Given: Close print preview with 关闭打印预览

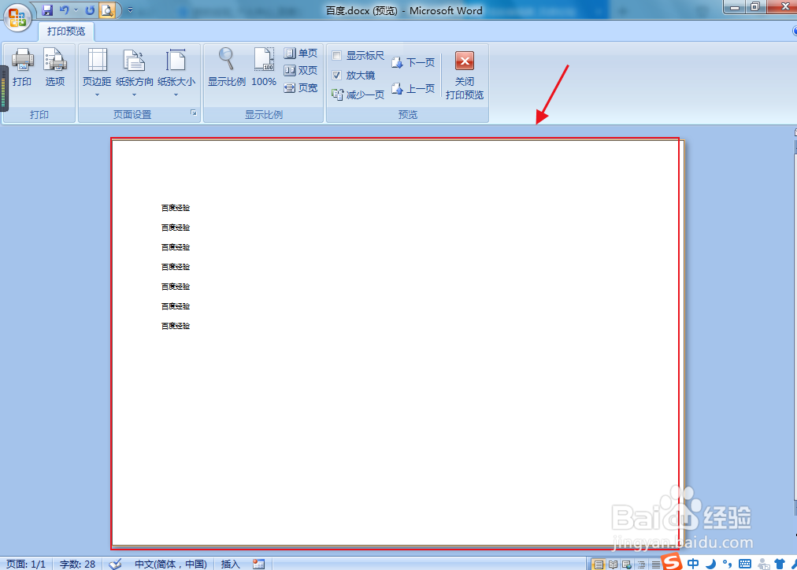Looking at the screenshot, I should point(464,75).
